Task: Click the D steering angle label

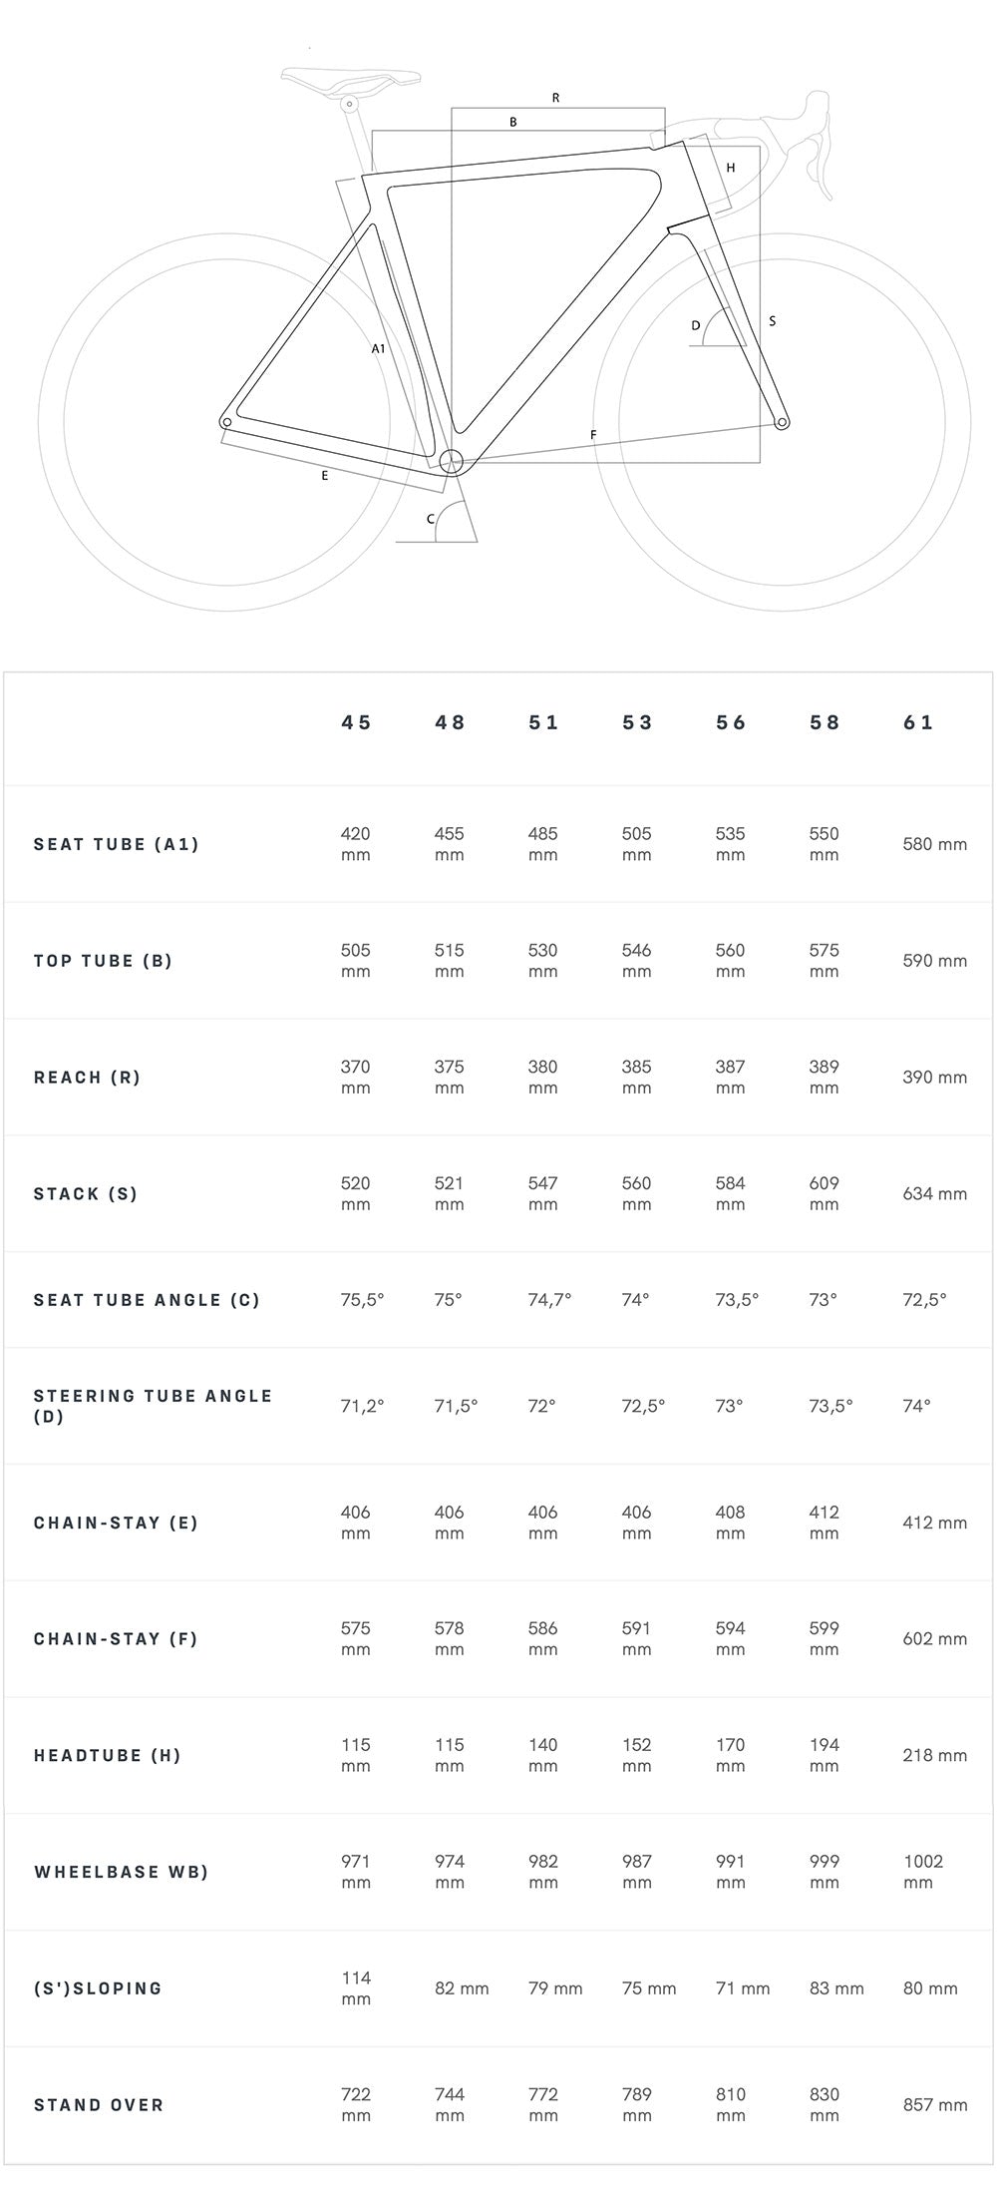Action: coord(696,325)
